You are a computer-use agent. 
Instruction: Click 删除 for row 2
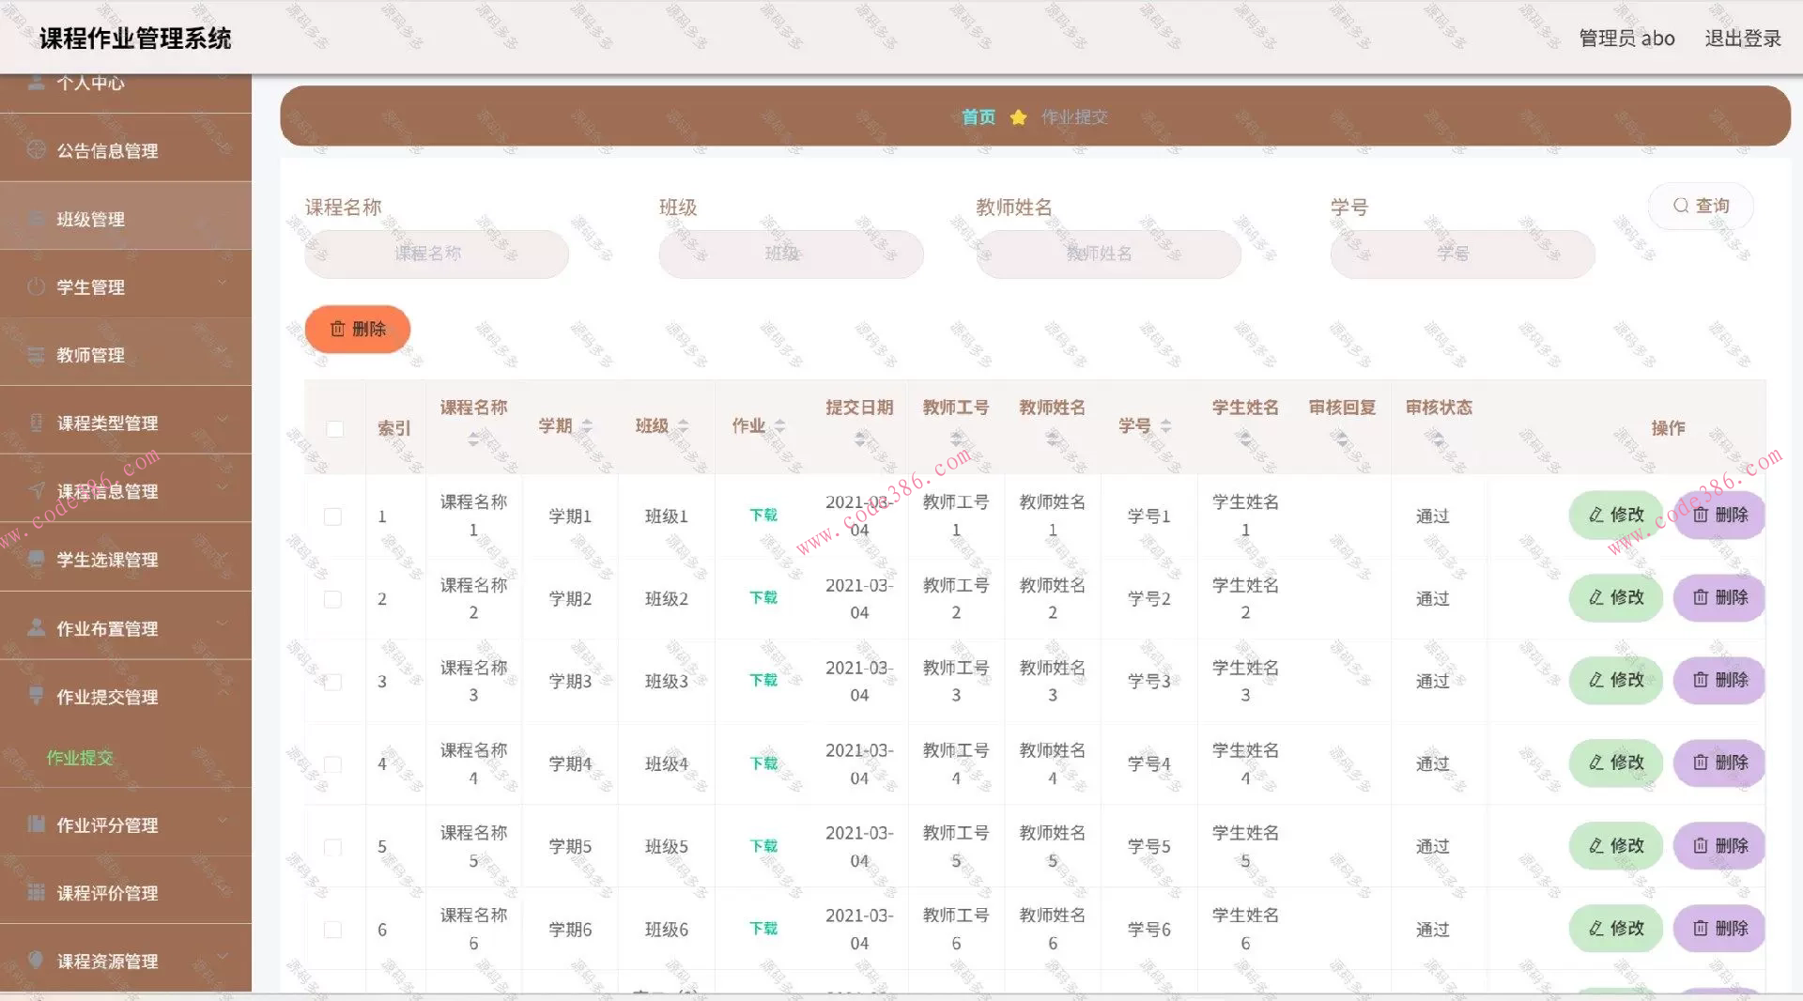click(x=1720, y=597)
